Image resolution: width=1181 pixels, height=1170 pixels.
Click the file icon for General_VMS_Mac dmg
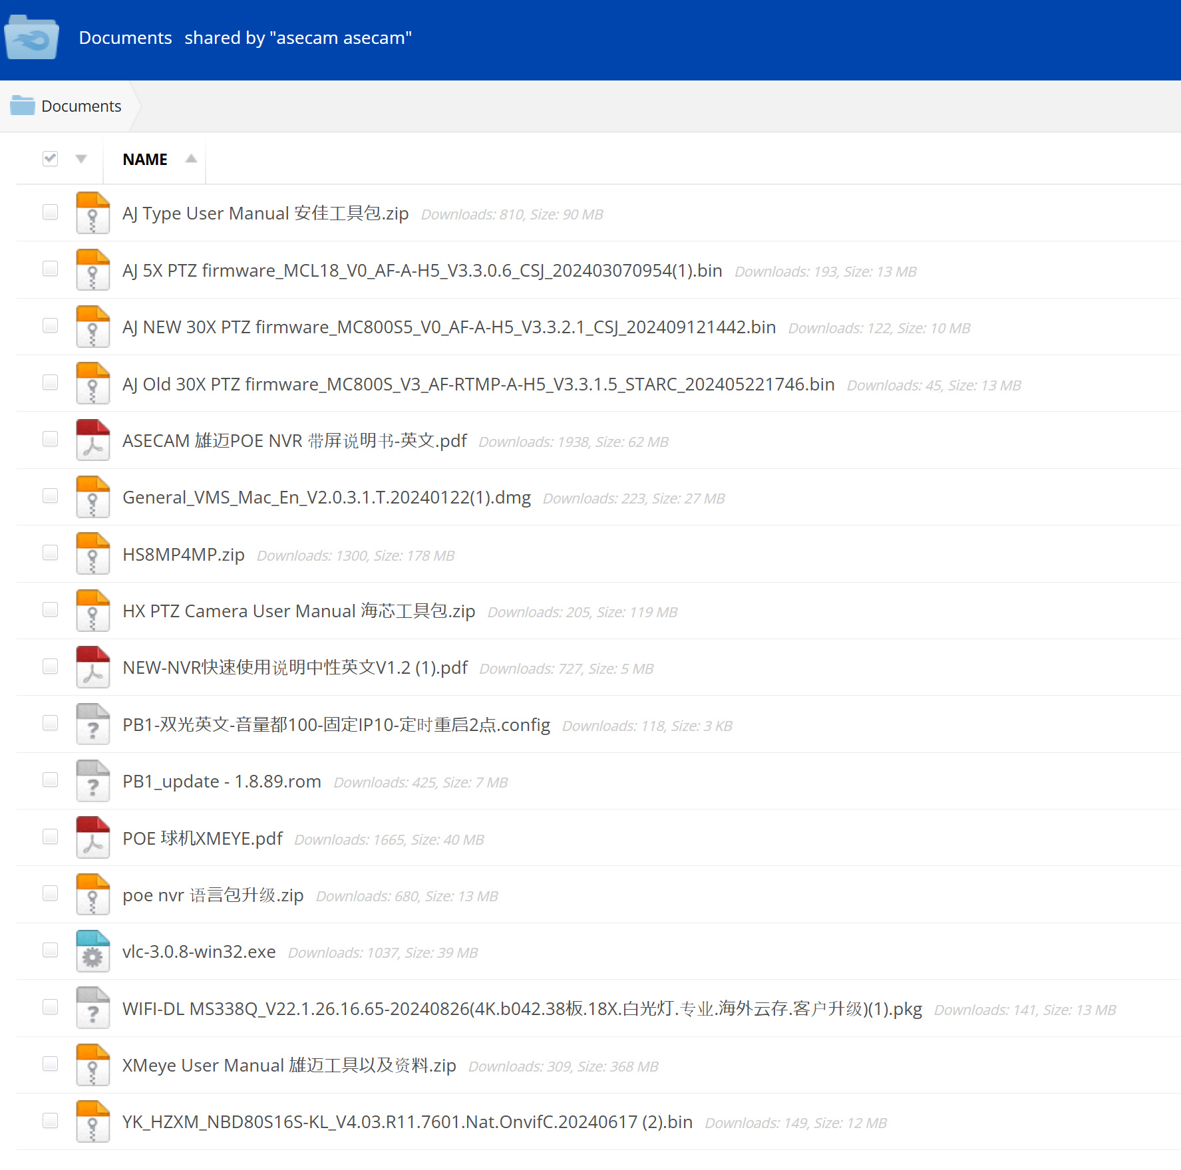coord(92,497)
